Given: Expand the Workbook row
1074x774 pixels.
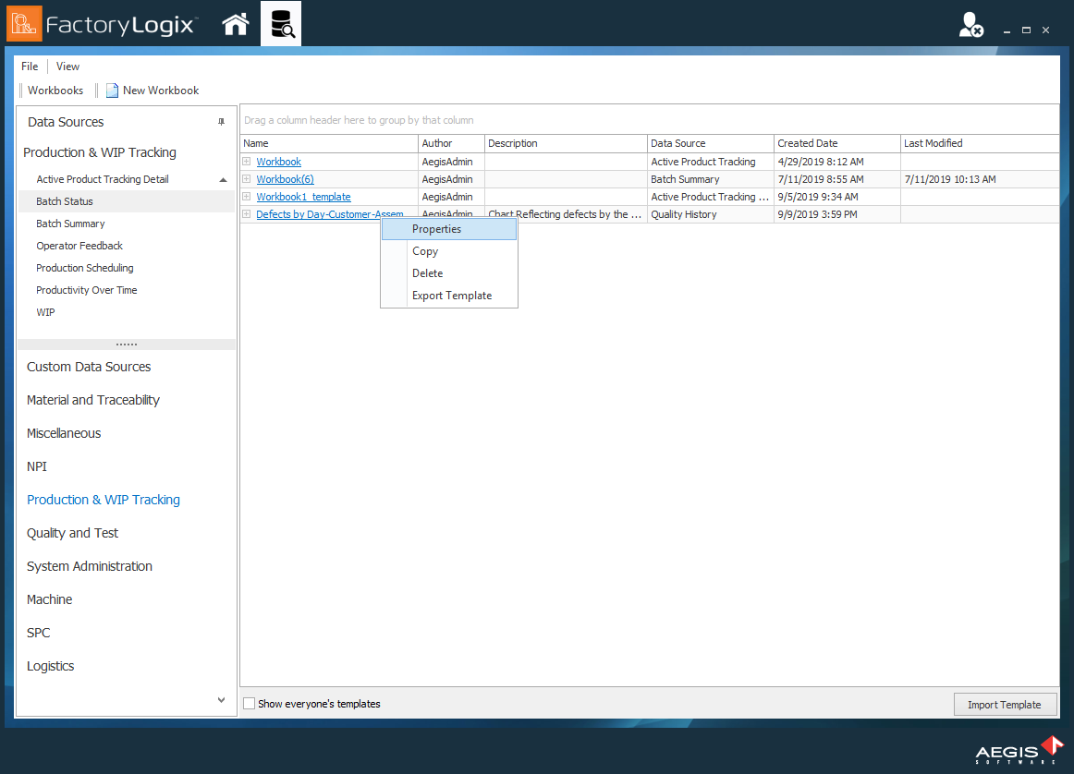Looking at the screenshot, I should (x=246, y=161).
